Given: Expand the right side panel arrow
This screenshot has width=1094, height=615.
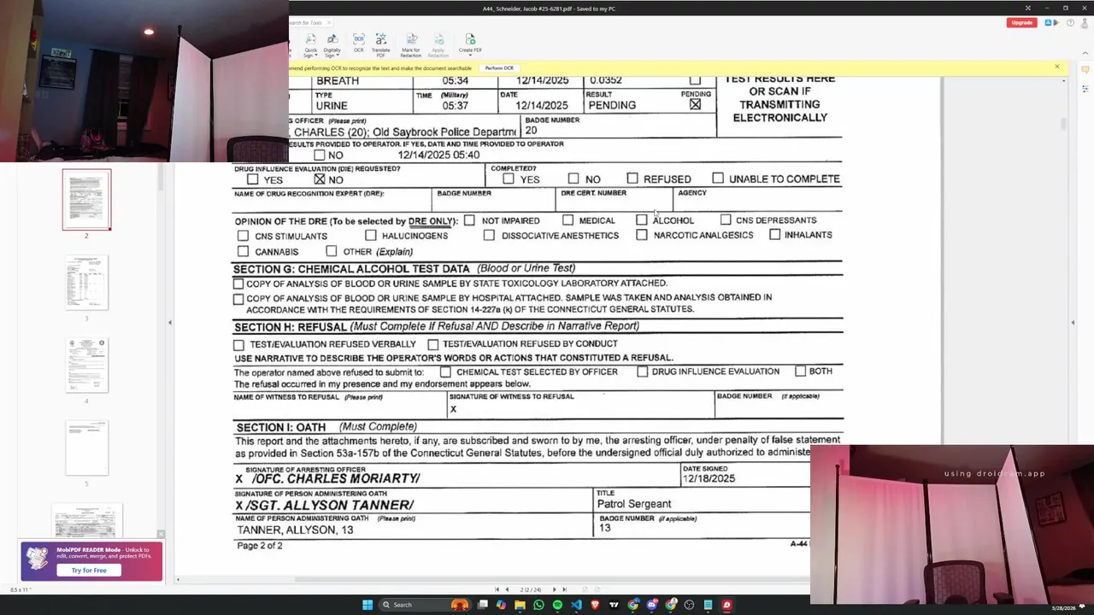Looking at the screenshot, I should click(x=1073, y=322).
